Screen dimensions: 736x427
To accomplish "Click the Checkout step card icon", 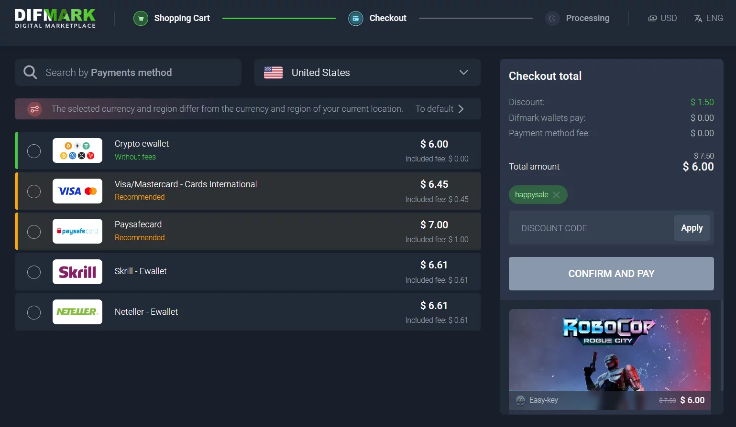I will tap(355, 19).
